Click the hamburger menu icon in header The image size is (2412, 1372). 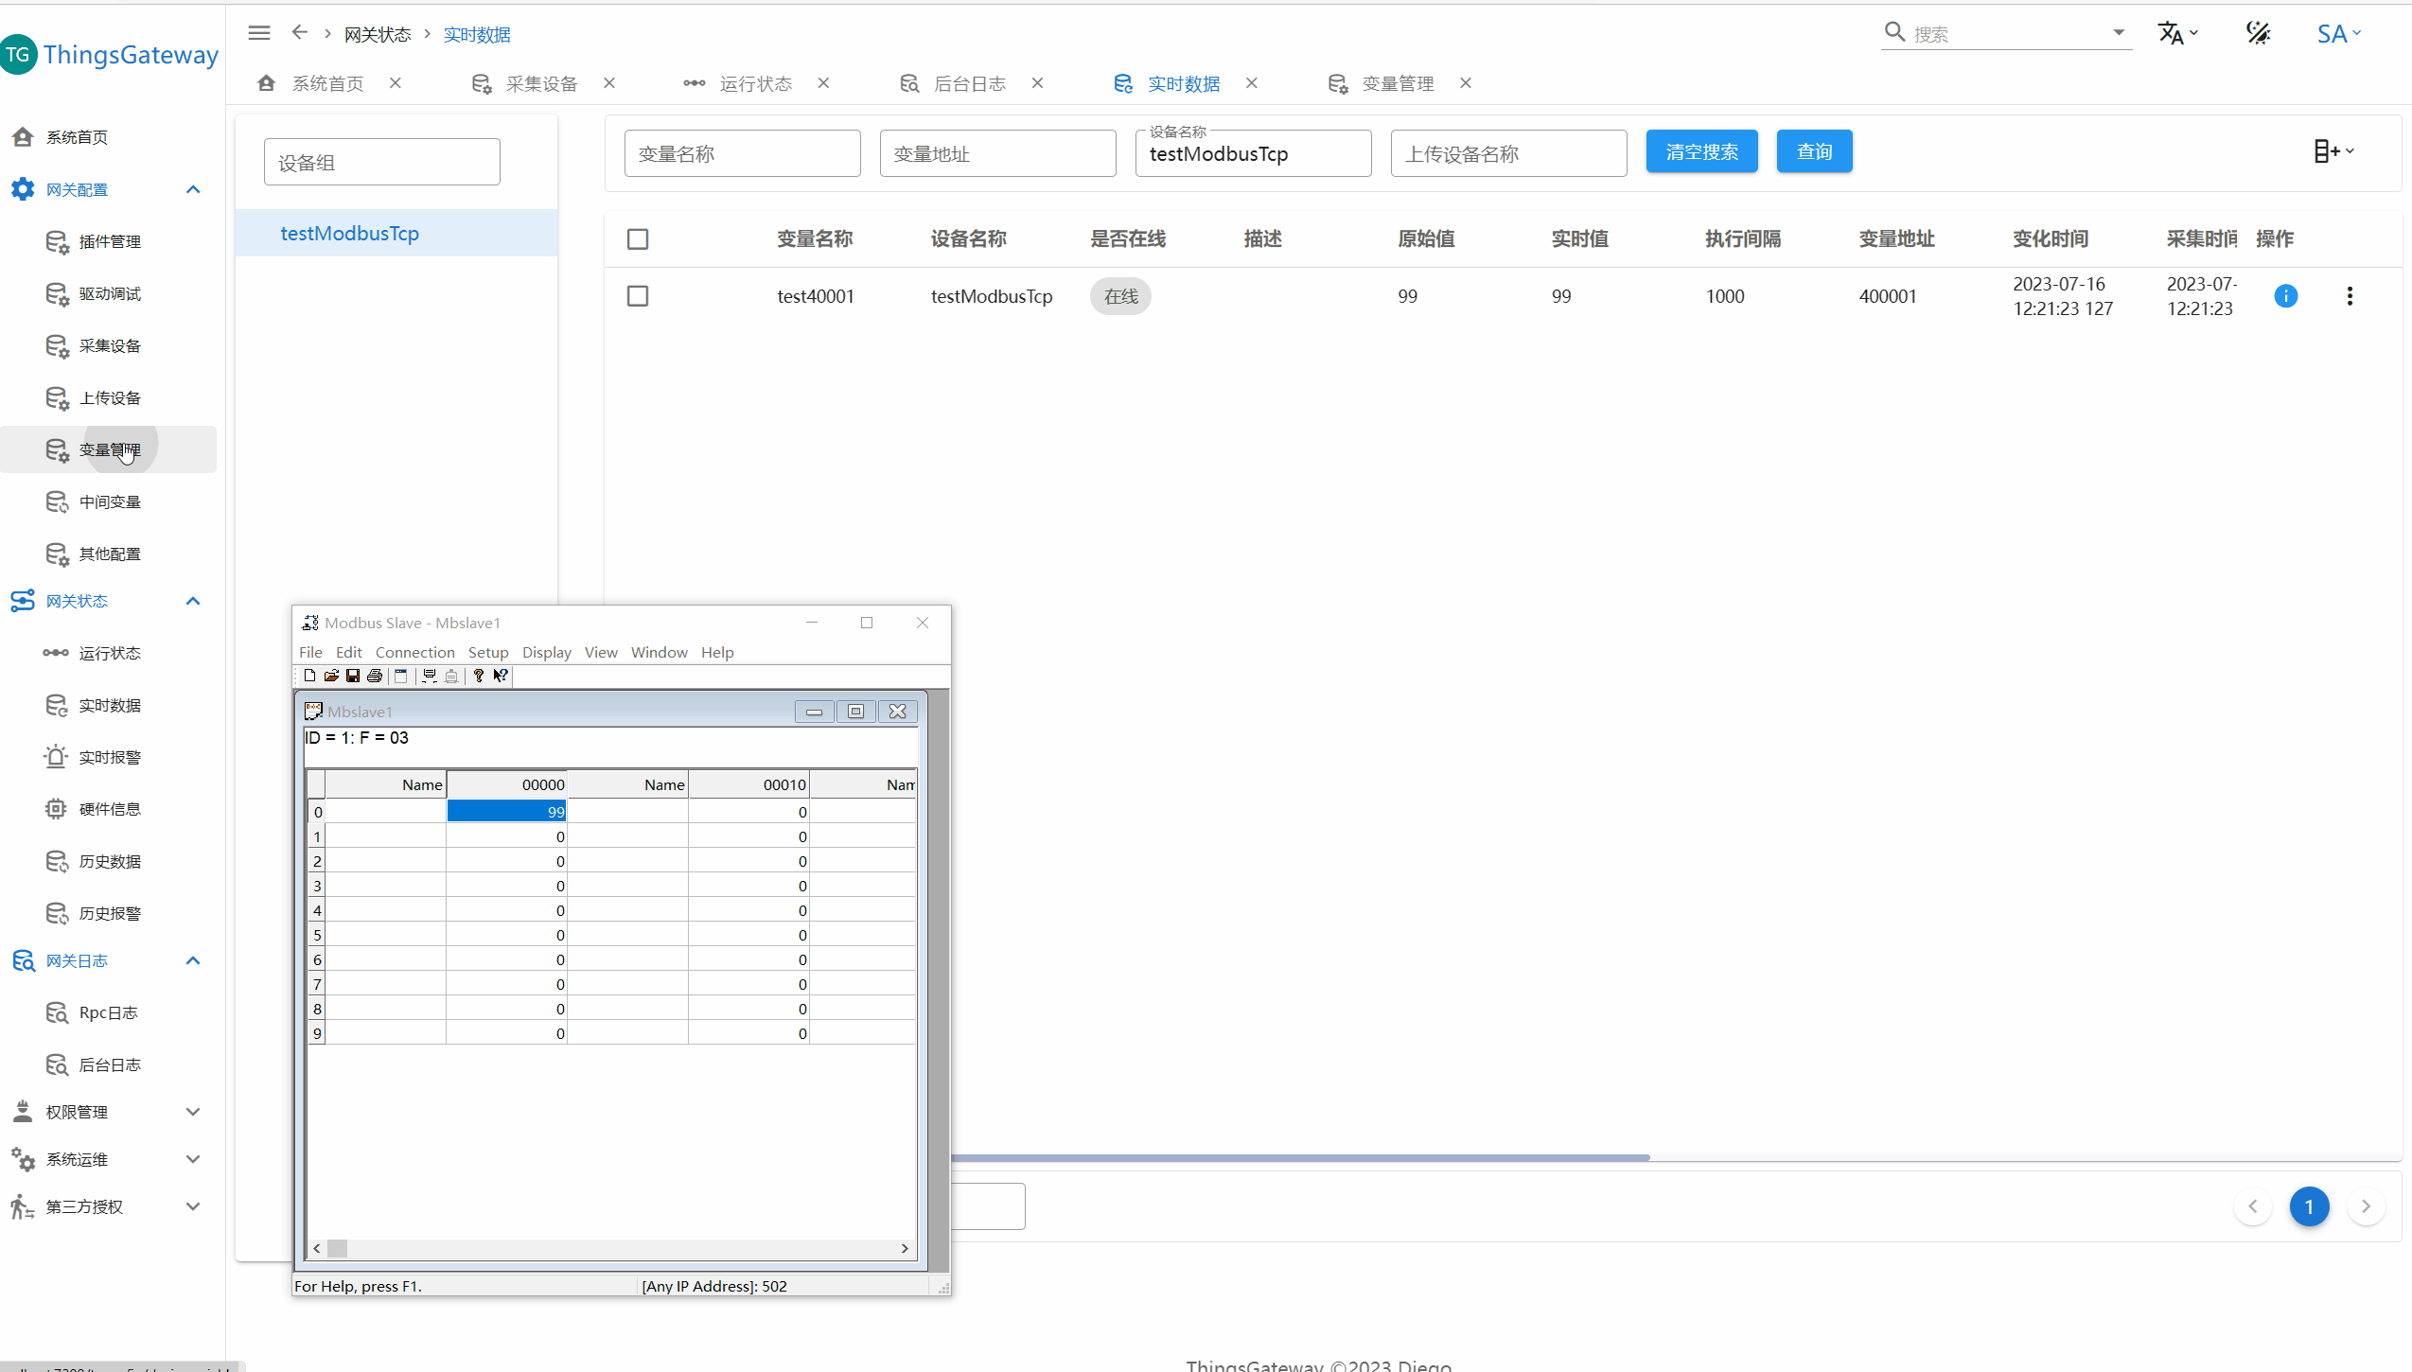point(259,33)
